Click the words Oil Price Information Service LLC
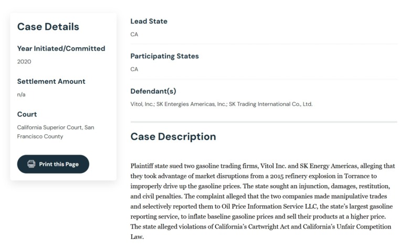This screenshot has width=420, height=249. (x=270, y=207)
